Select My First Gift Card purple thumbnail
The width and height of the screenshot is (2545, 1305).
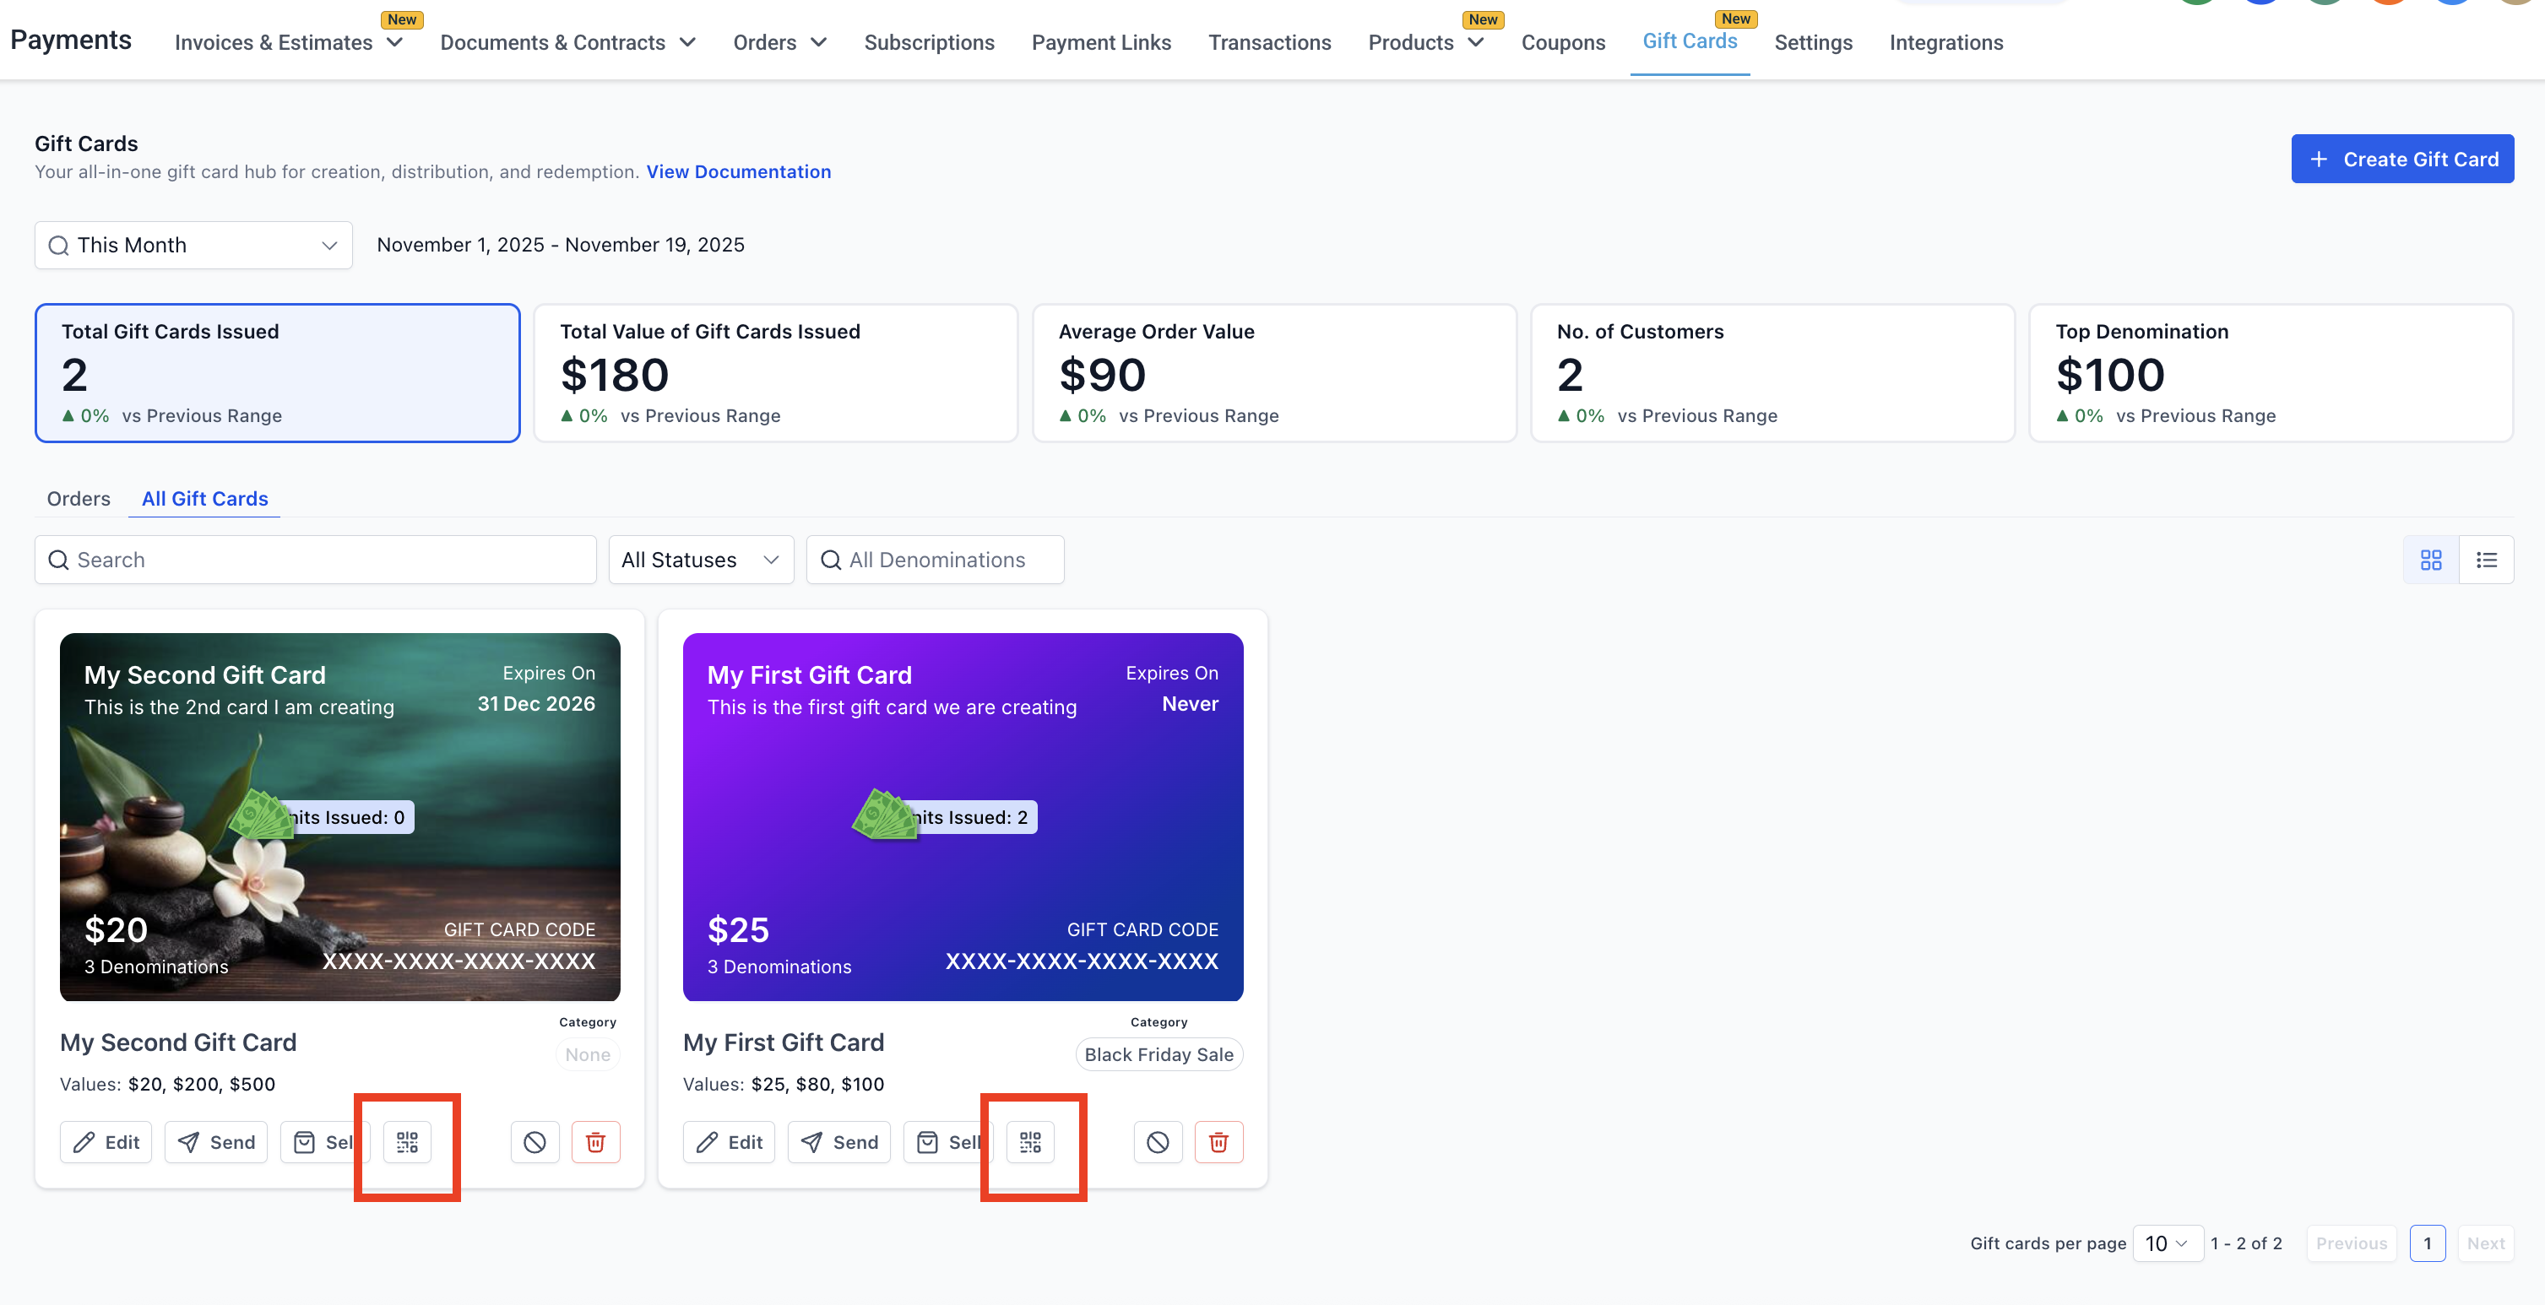pos(963,816)
